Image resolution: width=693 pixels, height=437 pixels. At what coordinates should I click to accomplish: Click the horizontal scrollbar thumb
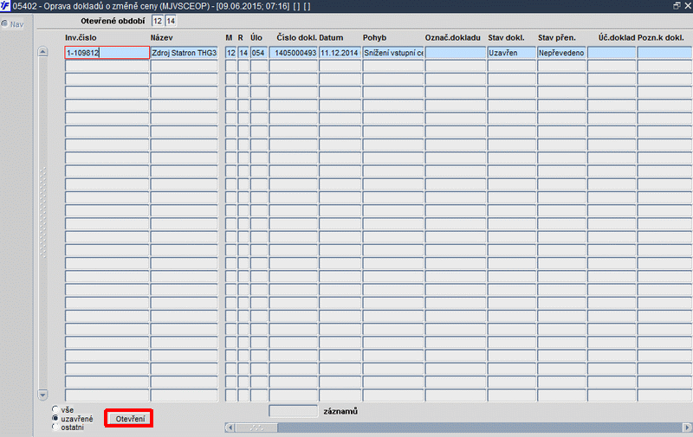(x=256, y=427)
